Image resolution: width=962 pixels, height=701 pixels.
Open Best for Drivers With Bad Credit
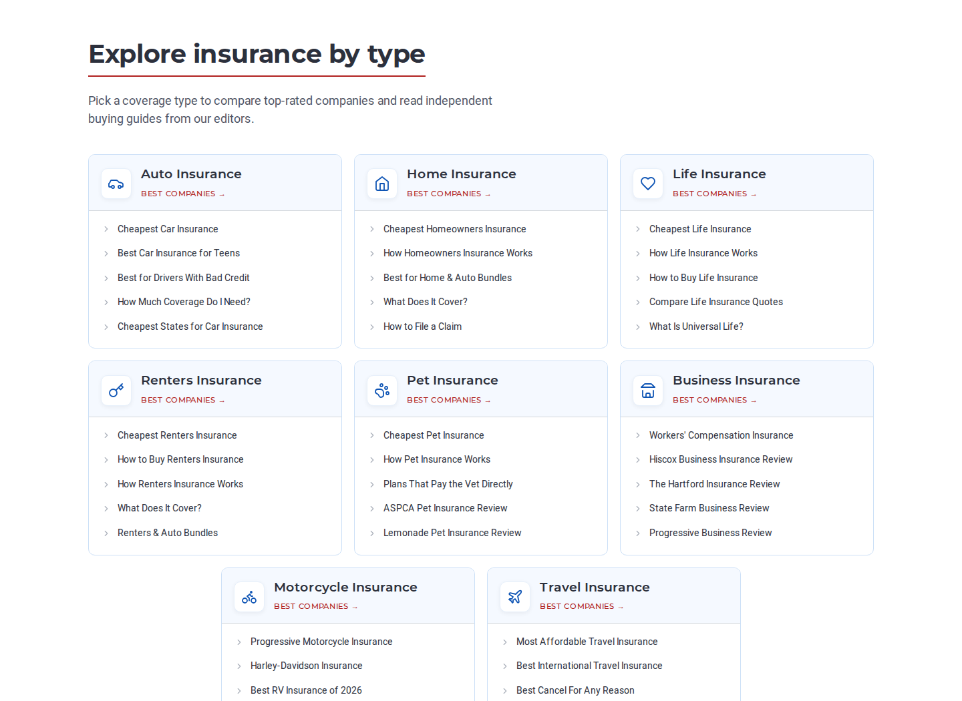(183, 278)
